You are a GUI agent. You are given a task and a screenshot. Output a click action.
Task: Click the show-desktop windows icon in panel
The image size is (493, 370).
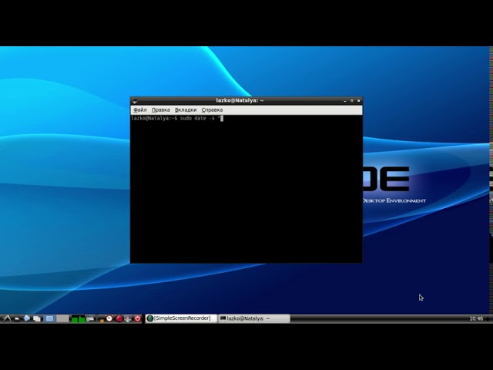pos(37,318)
